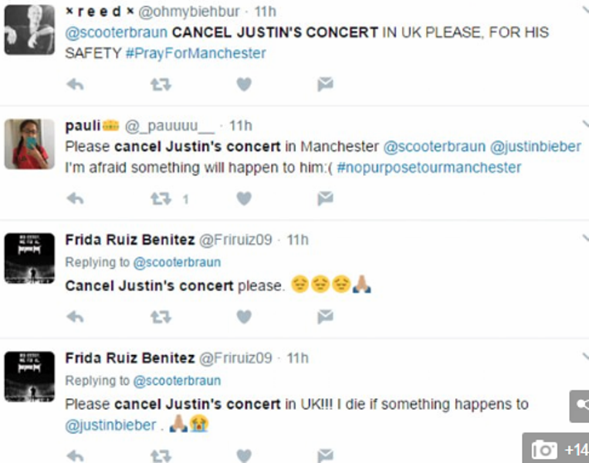
Task: Expand chevron menu on first Frida tweet
Action: (x=584, y=239)
